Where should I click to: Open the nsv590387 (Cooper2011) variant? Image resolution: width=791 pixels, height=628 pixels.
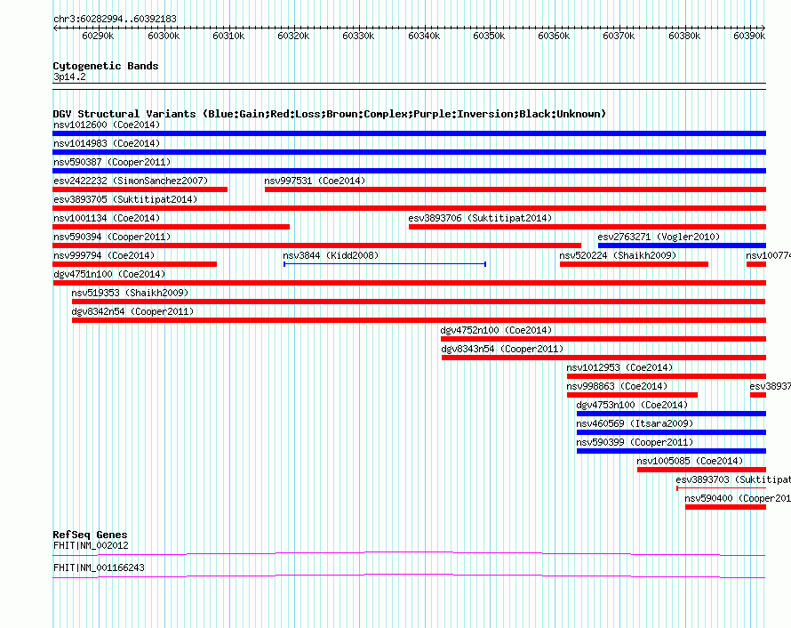point(112,162)
